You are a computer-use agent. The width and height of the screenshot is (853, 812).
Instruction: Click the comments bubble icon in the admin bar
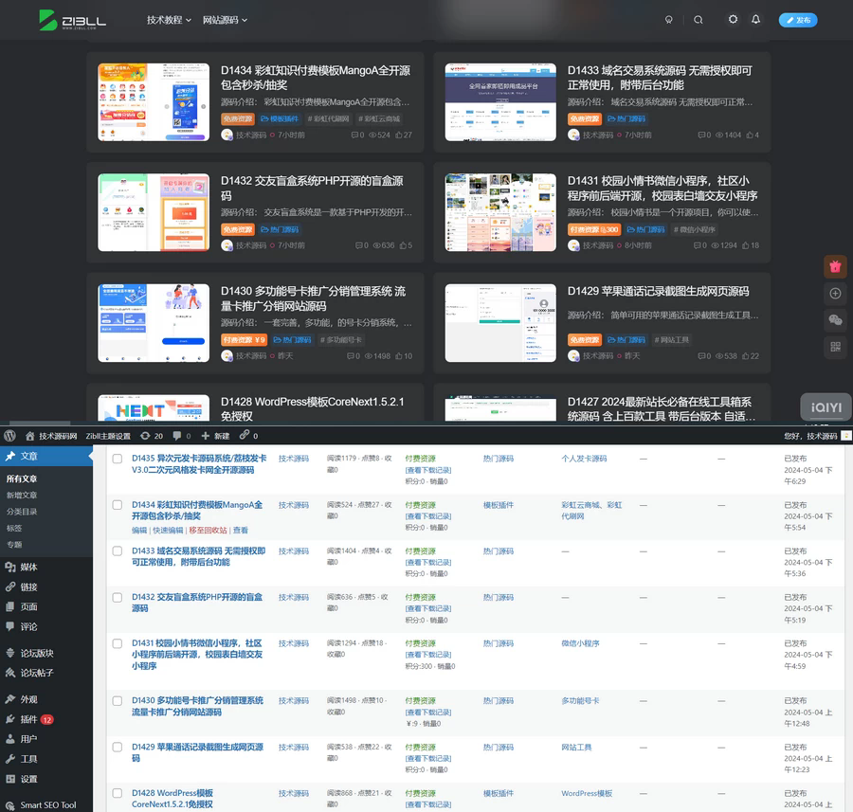[x=177, y=436]
